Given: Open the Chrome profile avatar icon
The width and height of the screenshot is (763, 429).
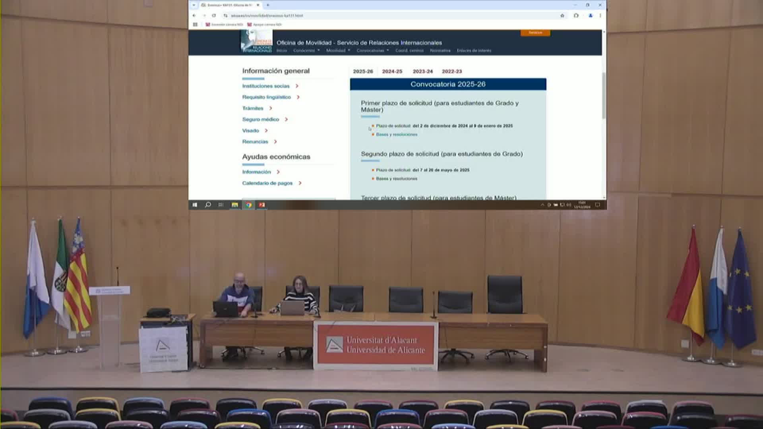Looking at the screenshot, I should tap(591, 15).
